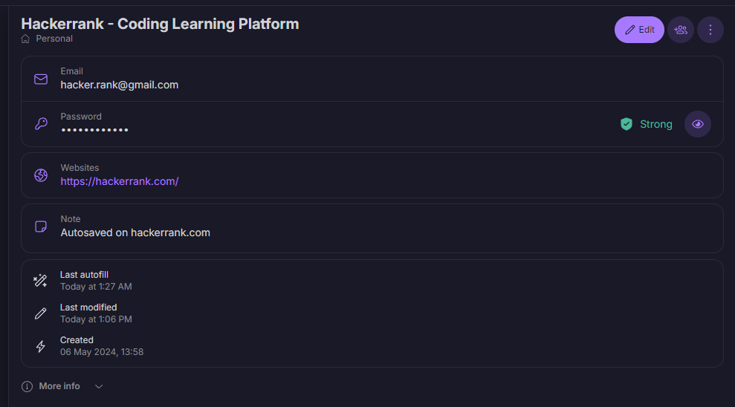Click the pencil last modified icon
Viewport: 735px width, 407px height.
pyautogui.click(x=40, y=313)
